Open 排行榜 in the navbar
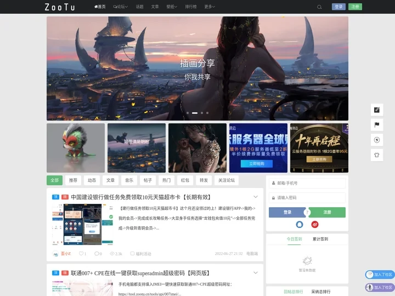The image size is (395, 296). click(x=191, y=7)
